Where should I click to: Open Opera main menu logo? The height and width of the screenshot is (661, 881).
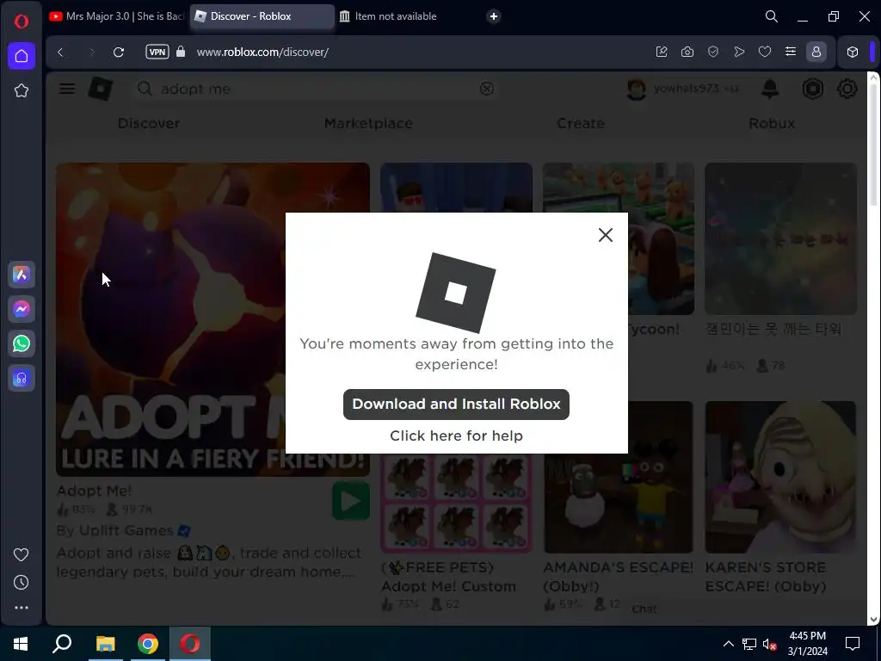coord(22,22)
